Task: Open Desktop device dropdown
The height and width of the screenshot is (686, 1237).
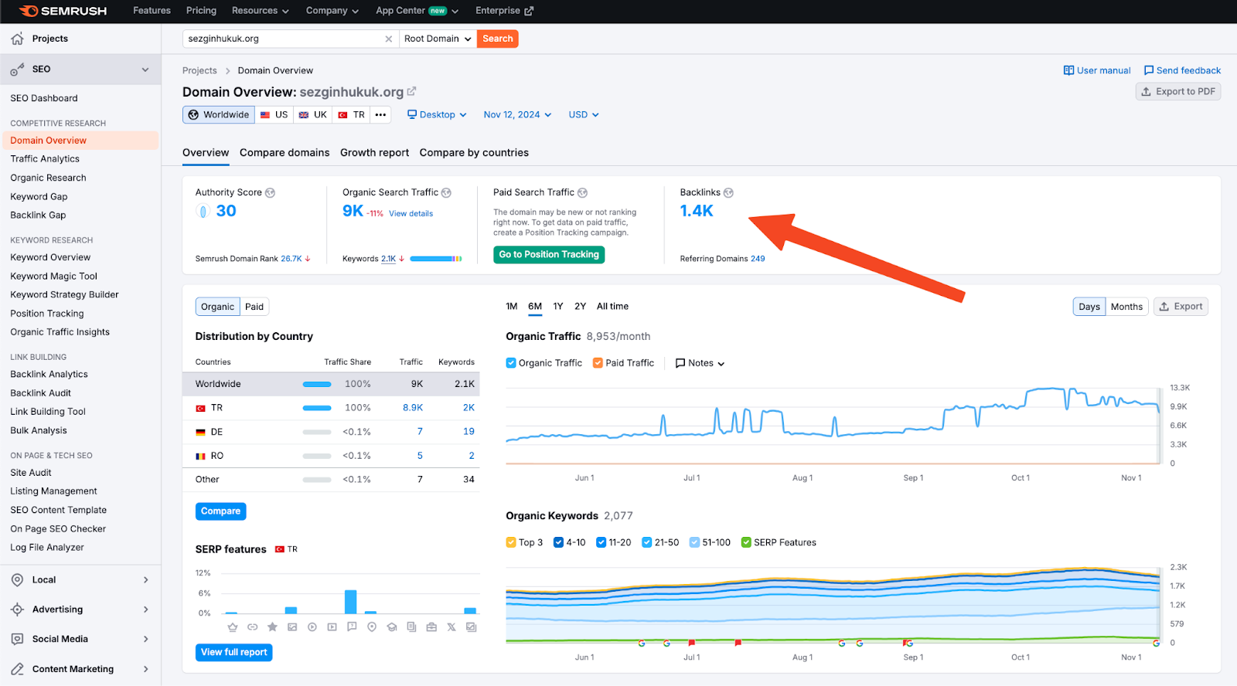Action: point(438,115)
